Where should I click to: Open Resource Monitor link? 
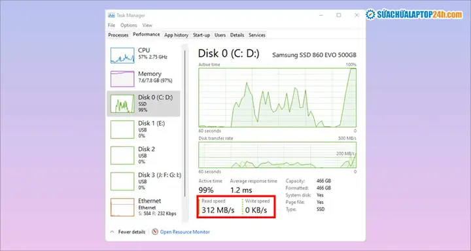pos(184,232)
